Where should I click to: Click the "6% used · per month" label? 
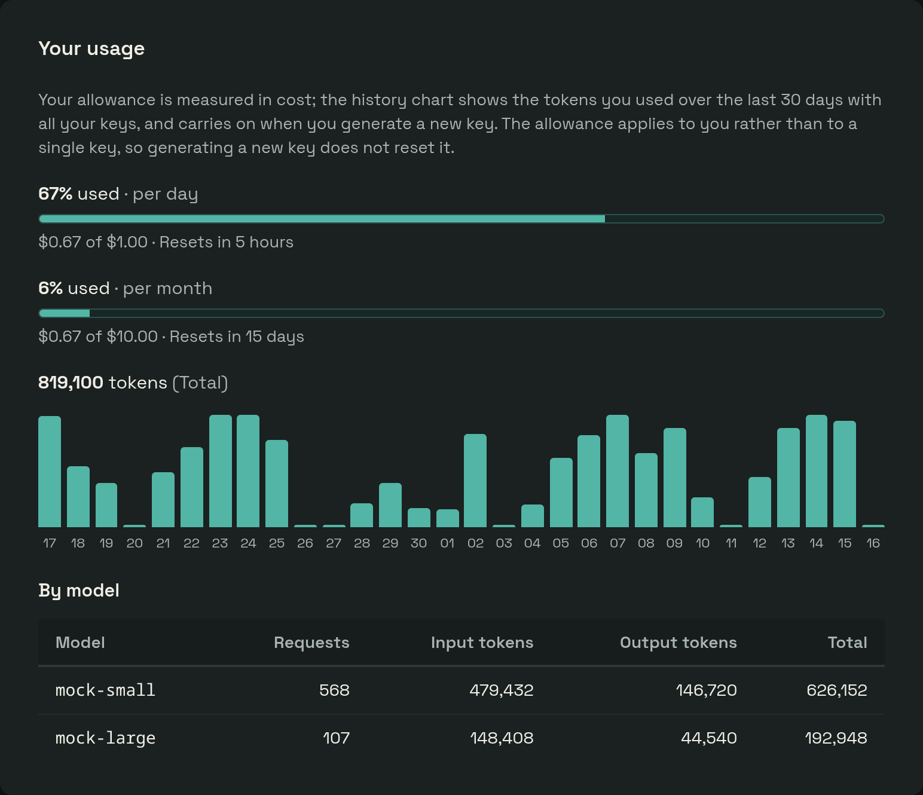pos(126,288)
